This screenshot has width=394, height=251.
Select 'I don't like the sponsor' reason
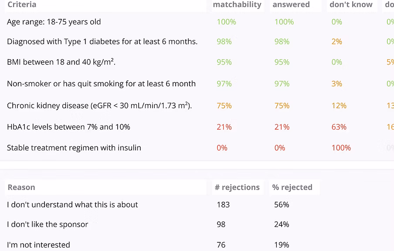(x=48, y=224)
